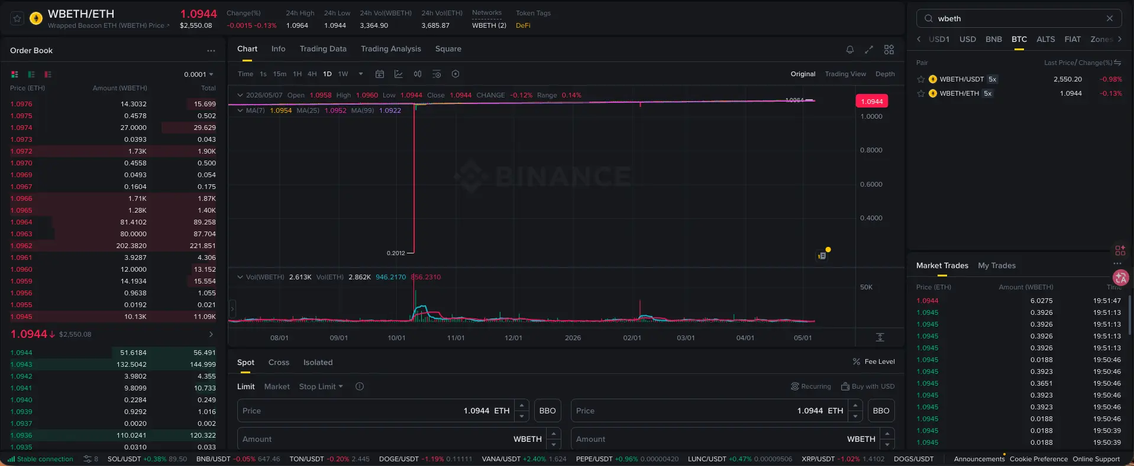Increase the buy price stepper up arrow
1134x466 pixels.
pos(522,405)
